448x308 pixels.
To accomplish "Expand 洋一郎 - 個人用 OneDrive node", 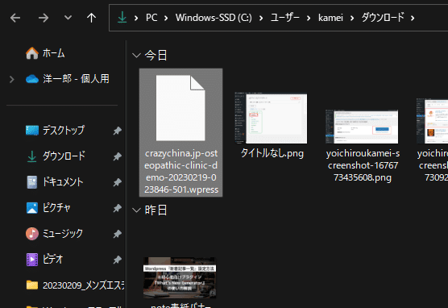I will pyautogui.click(x=12, y=79).
